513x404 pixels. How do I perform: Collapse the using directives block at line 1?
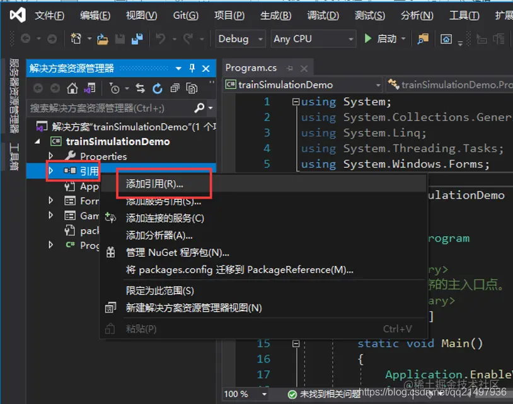[296, 101]
